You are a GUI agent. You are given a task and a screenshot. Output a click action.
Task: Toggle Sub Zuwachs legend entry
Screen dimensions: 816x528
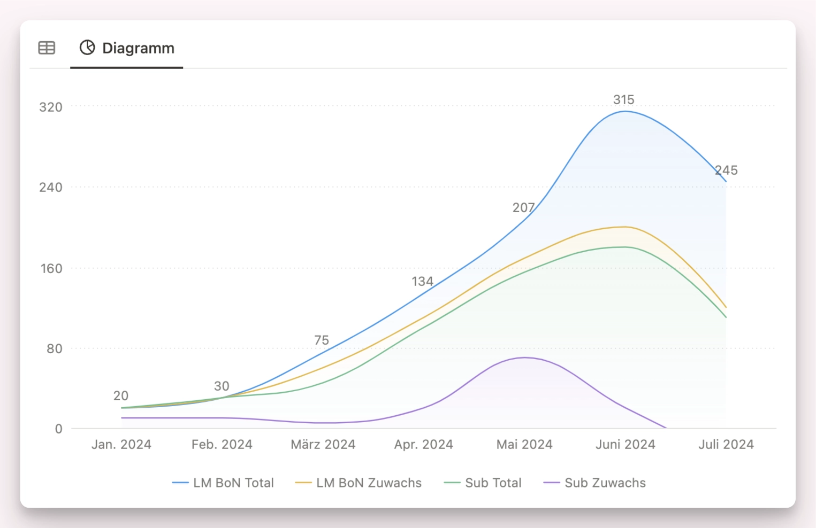click(594, 483)
